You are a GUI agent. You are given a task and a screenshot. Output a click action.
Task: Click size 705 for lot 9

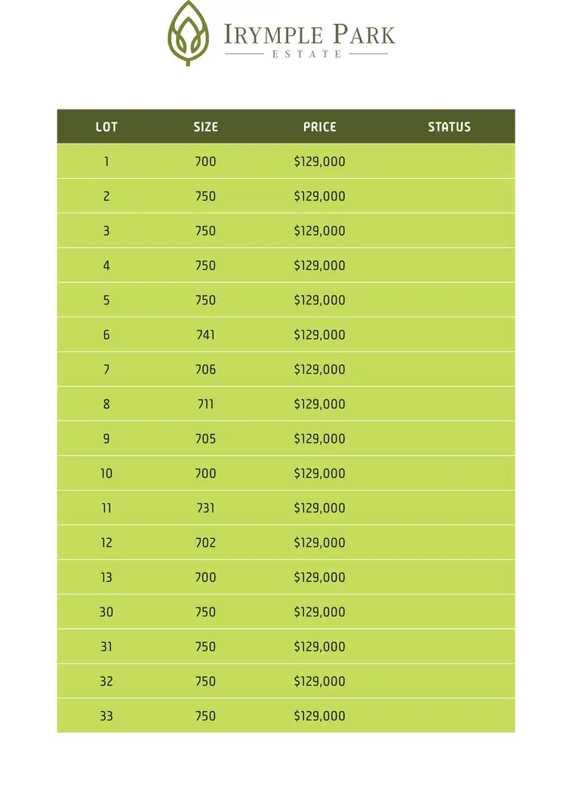click(206, 439)
